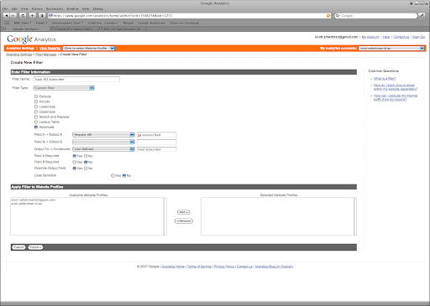Viewport: 430px width, 306px height.
Task: Click the Finish button
Action: (x=35, y=247)
